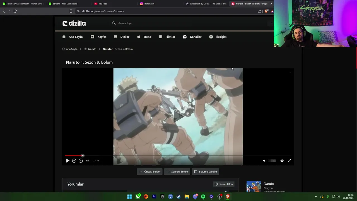Click the microphone icon in the system tray

pos(328,197)
